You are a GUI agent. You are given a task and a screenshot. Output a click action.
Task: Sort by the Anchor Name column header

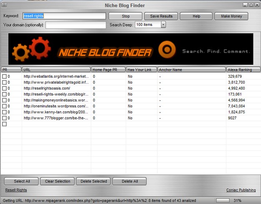pyautogui.click(x=191, y=70)
